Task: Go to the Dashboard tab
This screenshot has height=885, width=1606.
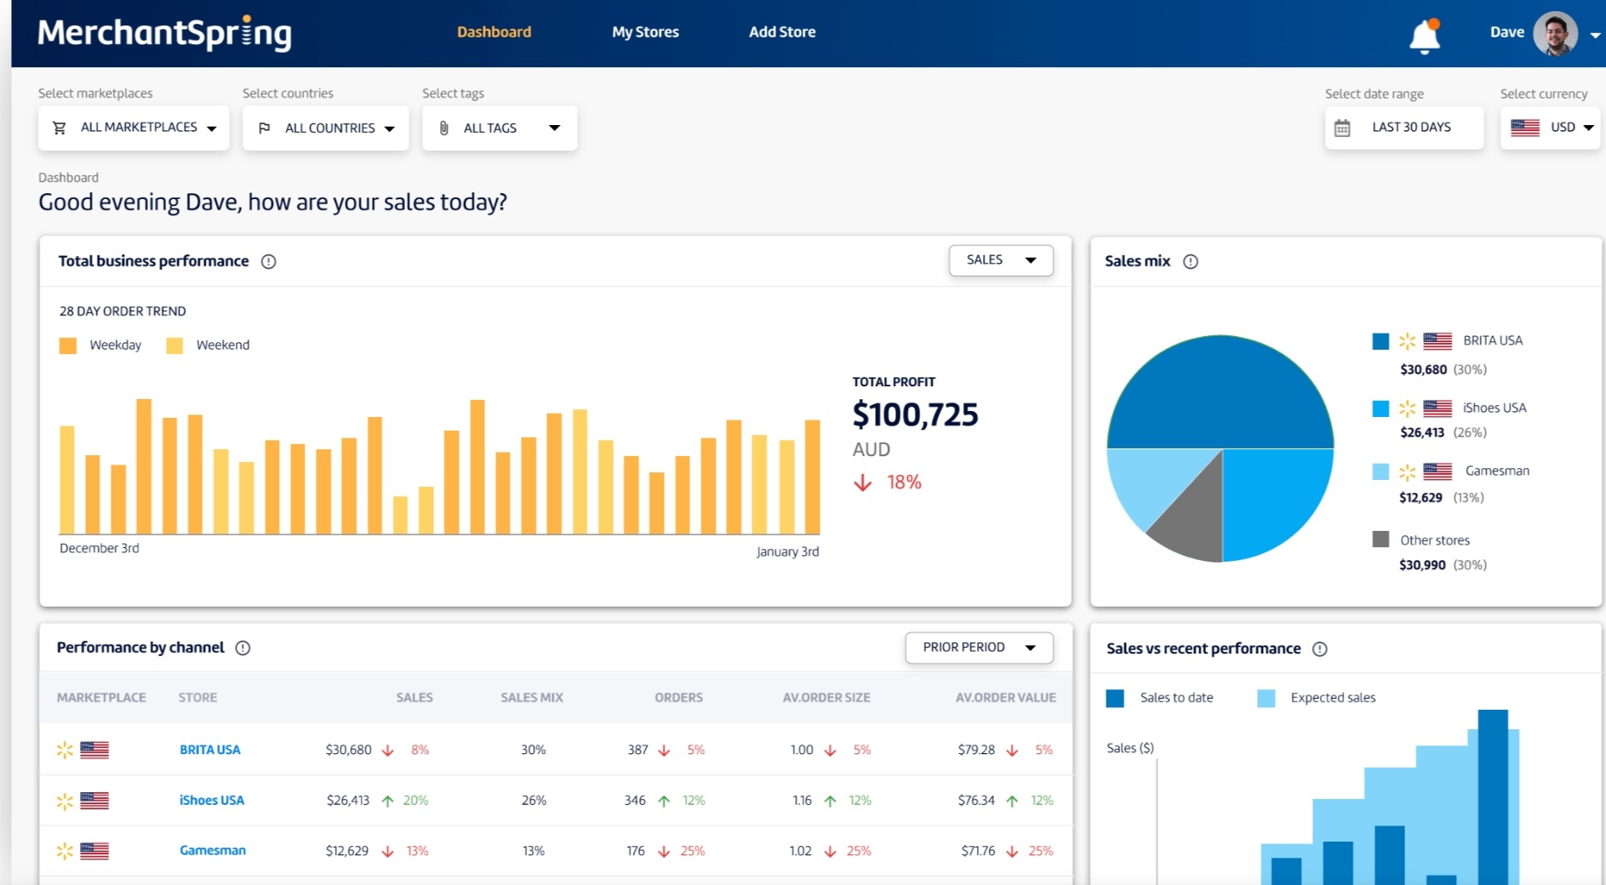Action: (x=494, y=32)
